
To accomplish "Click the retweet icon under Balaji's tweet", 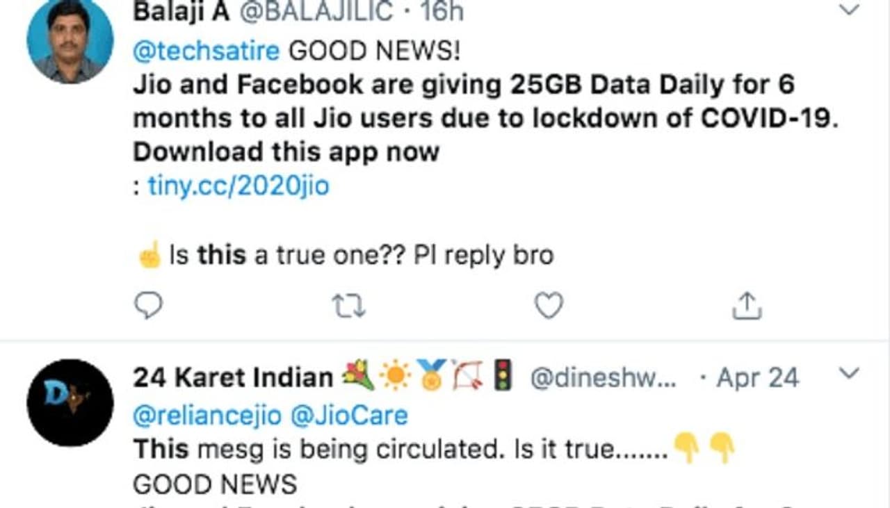I will pyautogui.click(x=349, y=305).
